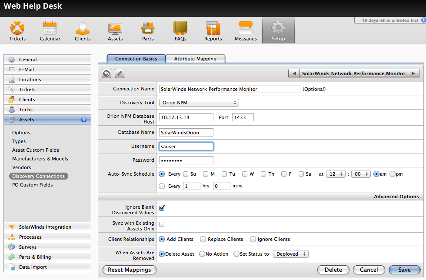Open Parts & Billing in sidebar

[47, 257]
